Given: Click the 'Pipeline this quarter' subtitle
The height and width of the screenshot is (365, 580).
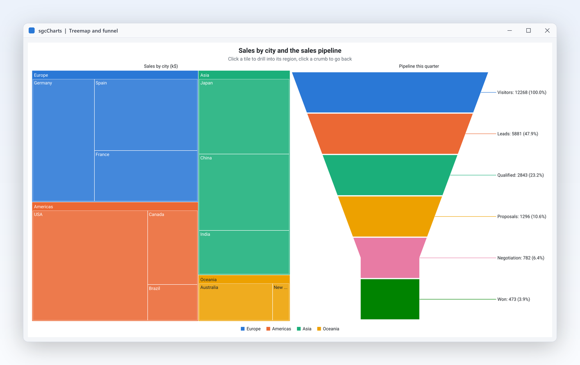Looking at the screenshot, I should click(419, 66).
